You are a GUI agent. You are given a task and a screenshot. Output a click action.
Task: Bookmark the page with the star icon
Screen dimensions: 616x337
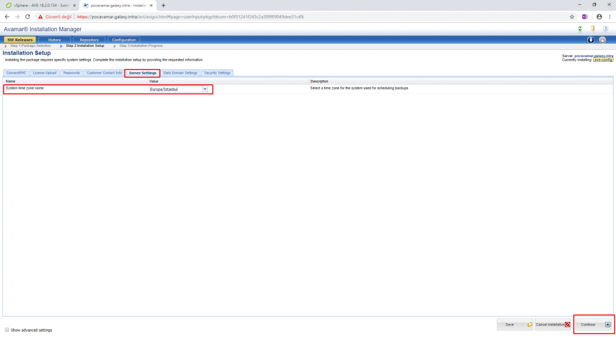(572, 17)
